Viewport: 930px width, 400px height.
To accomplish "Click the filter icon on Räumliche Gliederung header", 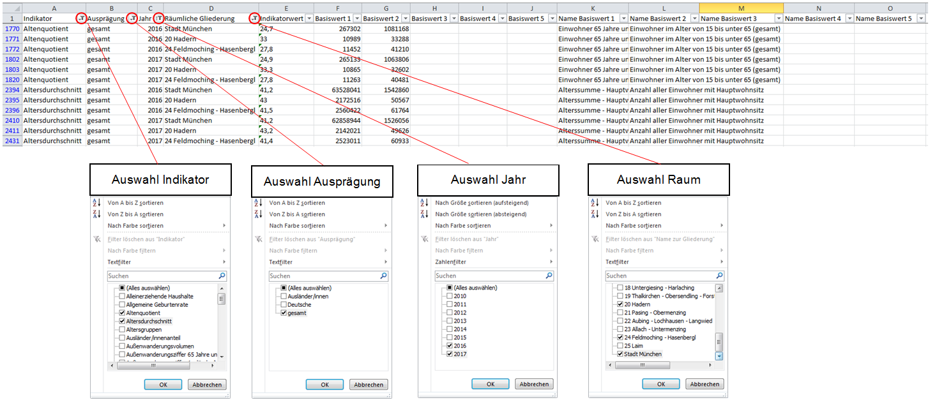I will [254, 19].
